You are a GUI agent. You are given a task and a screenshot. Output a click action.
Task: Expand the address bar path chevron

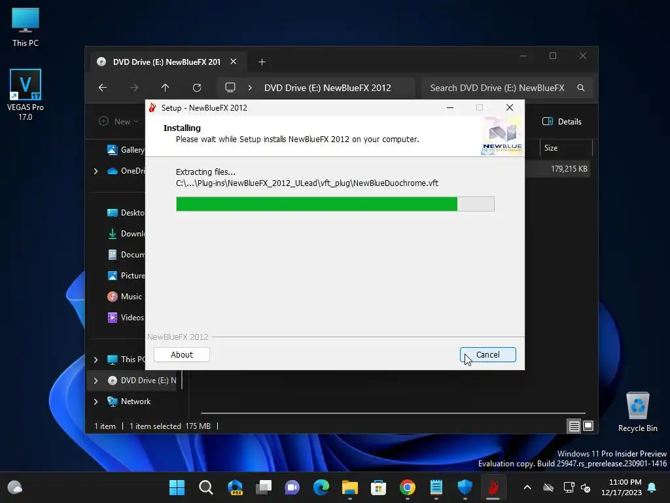pos(250,88)
